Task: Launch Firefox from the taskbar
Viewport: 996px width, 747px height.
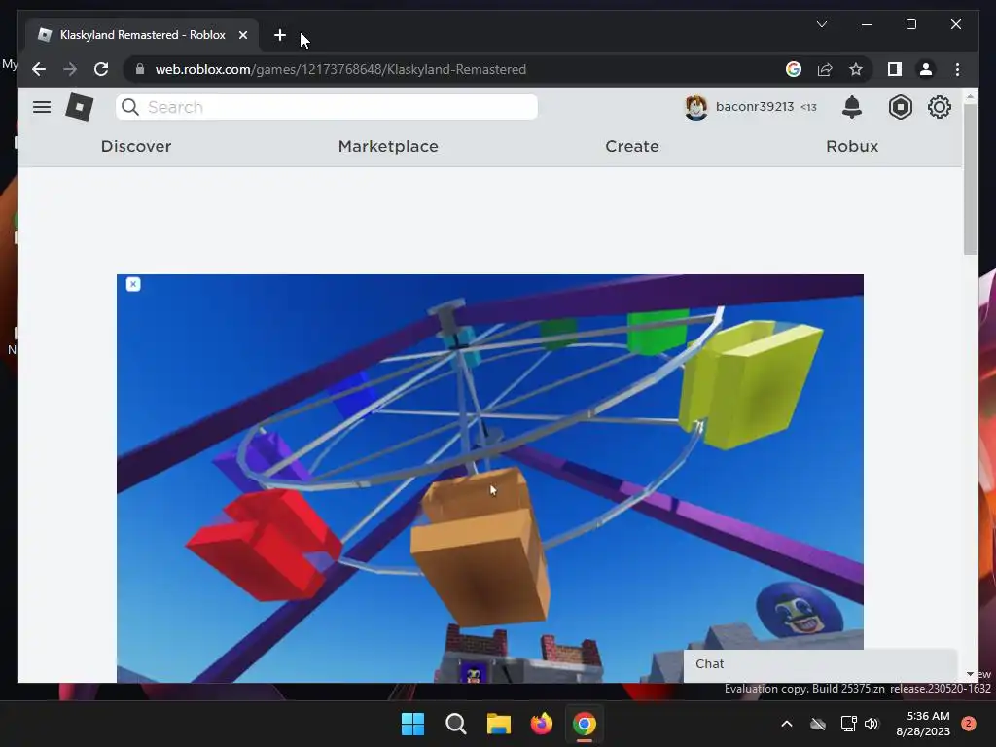Action: coord(541,724)
